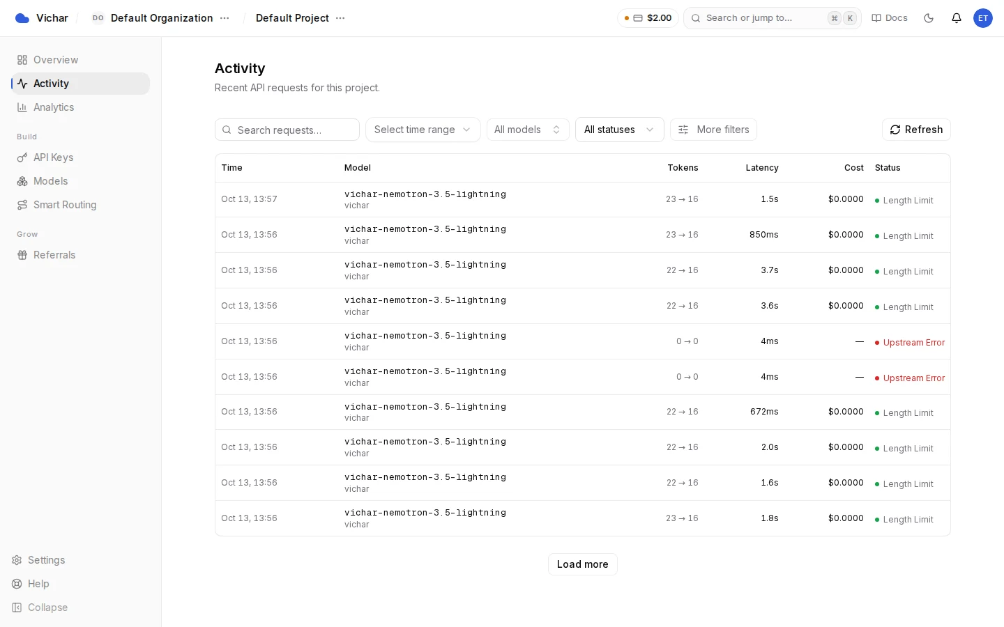Viewport: 1004px width, 627px height.
Task: Load more activity requests
Action: (x=583, y=564)
